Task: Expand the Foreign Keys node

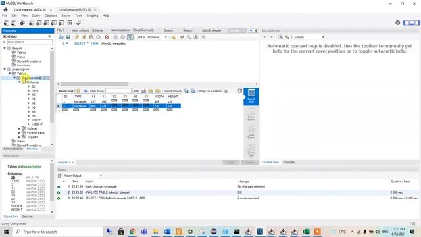Action: [x=19, y=133]
